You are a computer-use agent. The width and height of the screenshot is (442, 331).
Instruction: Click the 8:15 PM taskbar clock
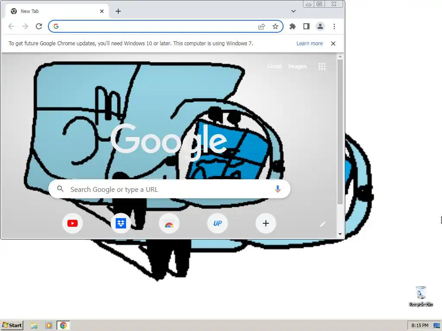[x=420, y=325]
